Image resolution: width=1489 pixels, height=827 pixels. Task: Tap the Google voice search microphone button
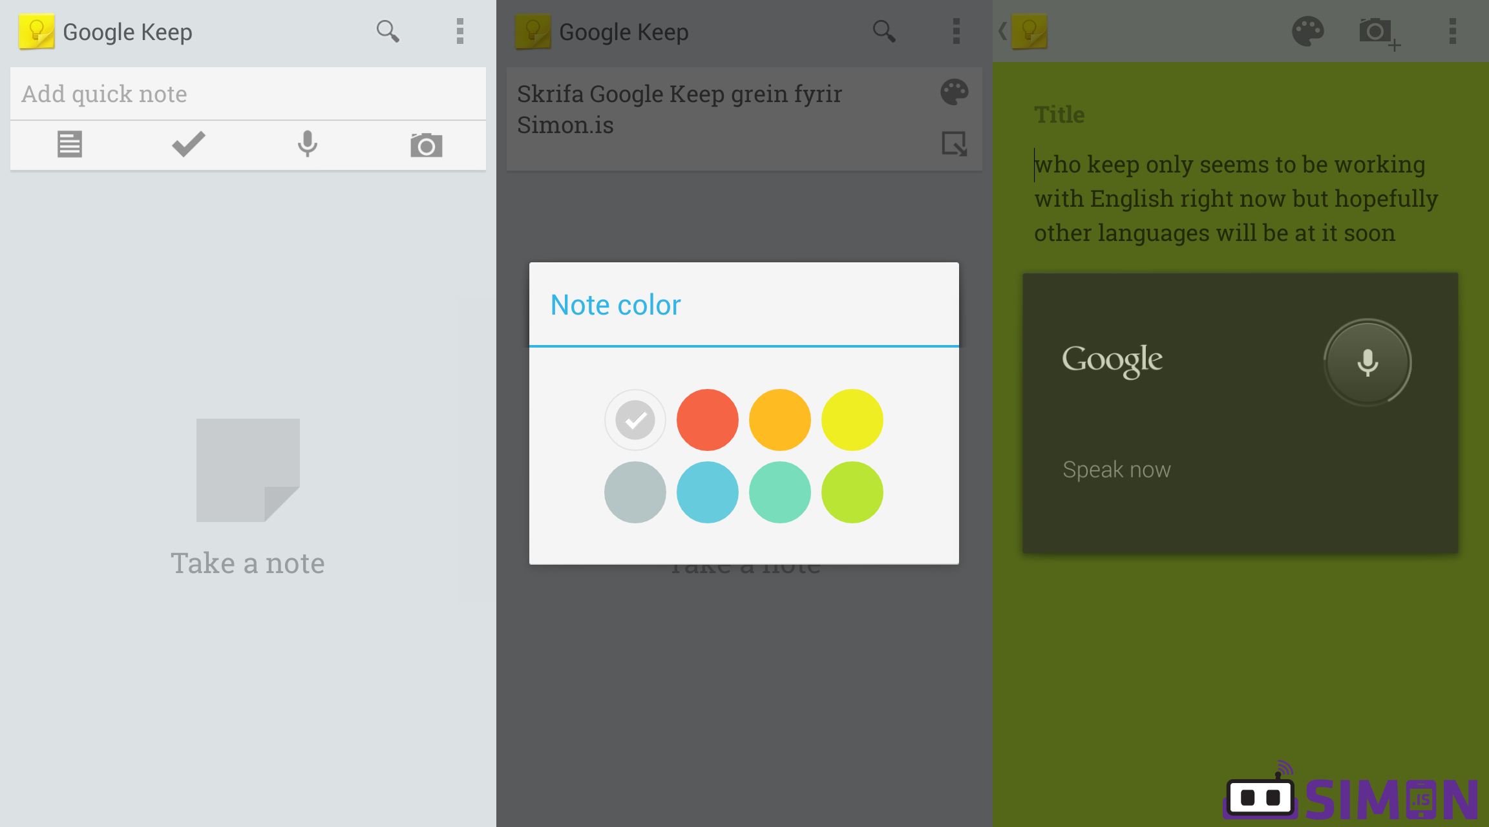(1366, 362)
